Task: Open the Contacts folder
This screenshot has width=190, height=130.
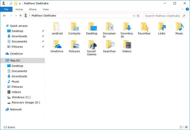Action: tap(74, 29)
